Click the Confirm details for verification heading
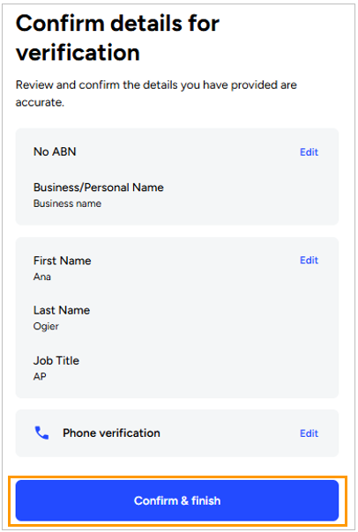Image resolution: width=358 pixels, height=532 pixels. (117, 38)
